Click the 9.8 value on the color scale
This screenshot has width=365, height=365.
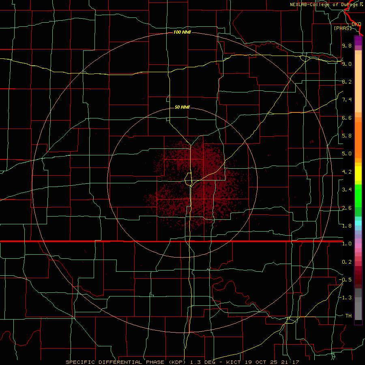click(x=347, y=45)
